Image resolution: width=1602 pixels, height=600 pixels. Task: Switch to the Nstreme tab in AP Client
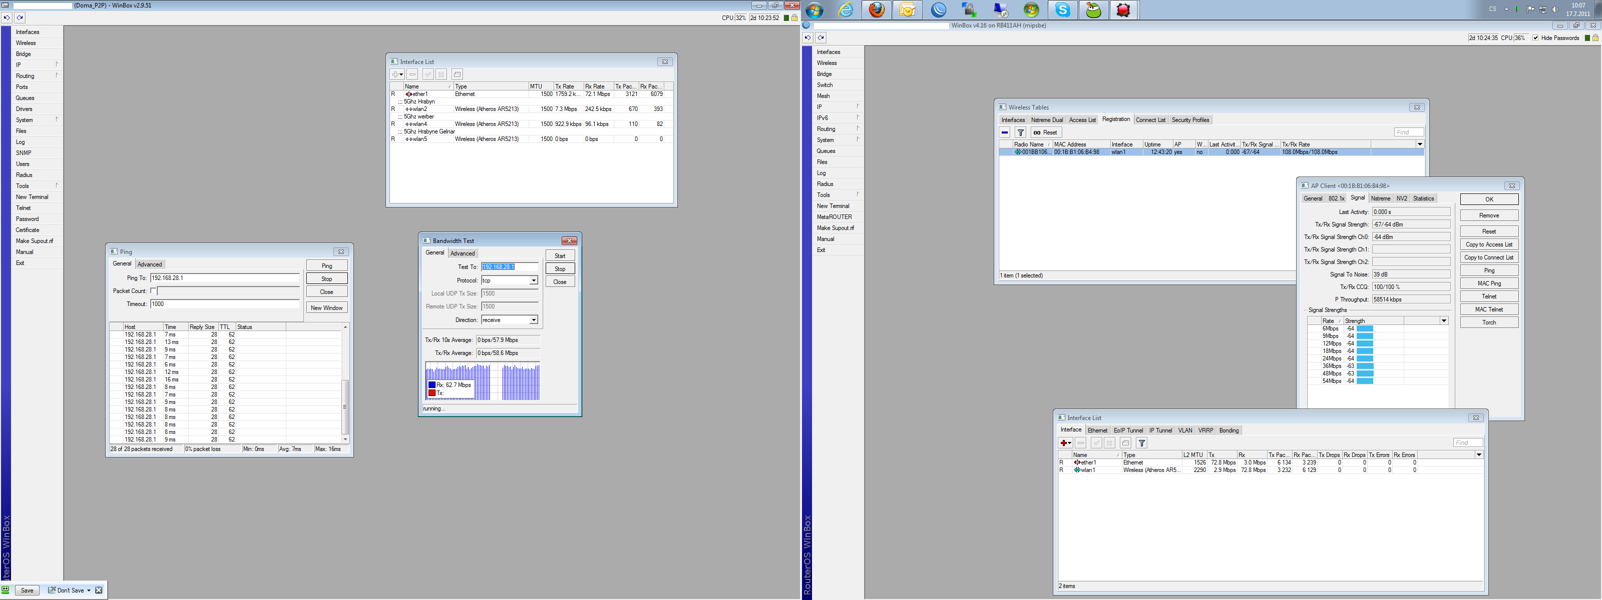[x=1380, y=199]
